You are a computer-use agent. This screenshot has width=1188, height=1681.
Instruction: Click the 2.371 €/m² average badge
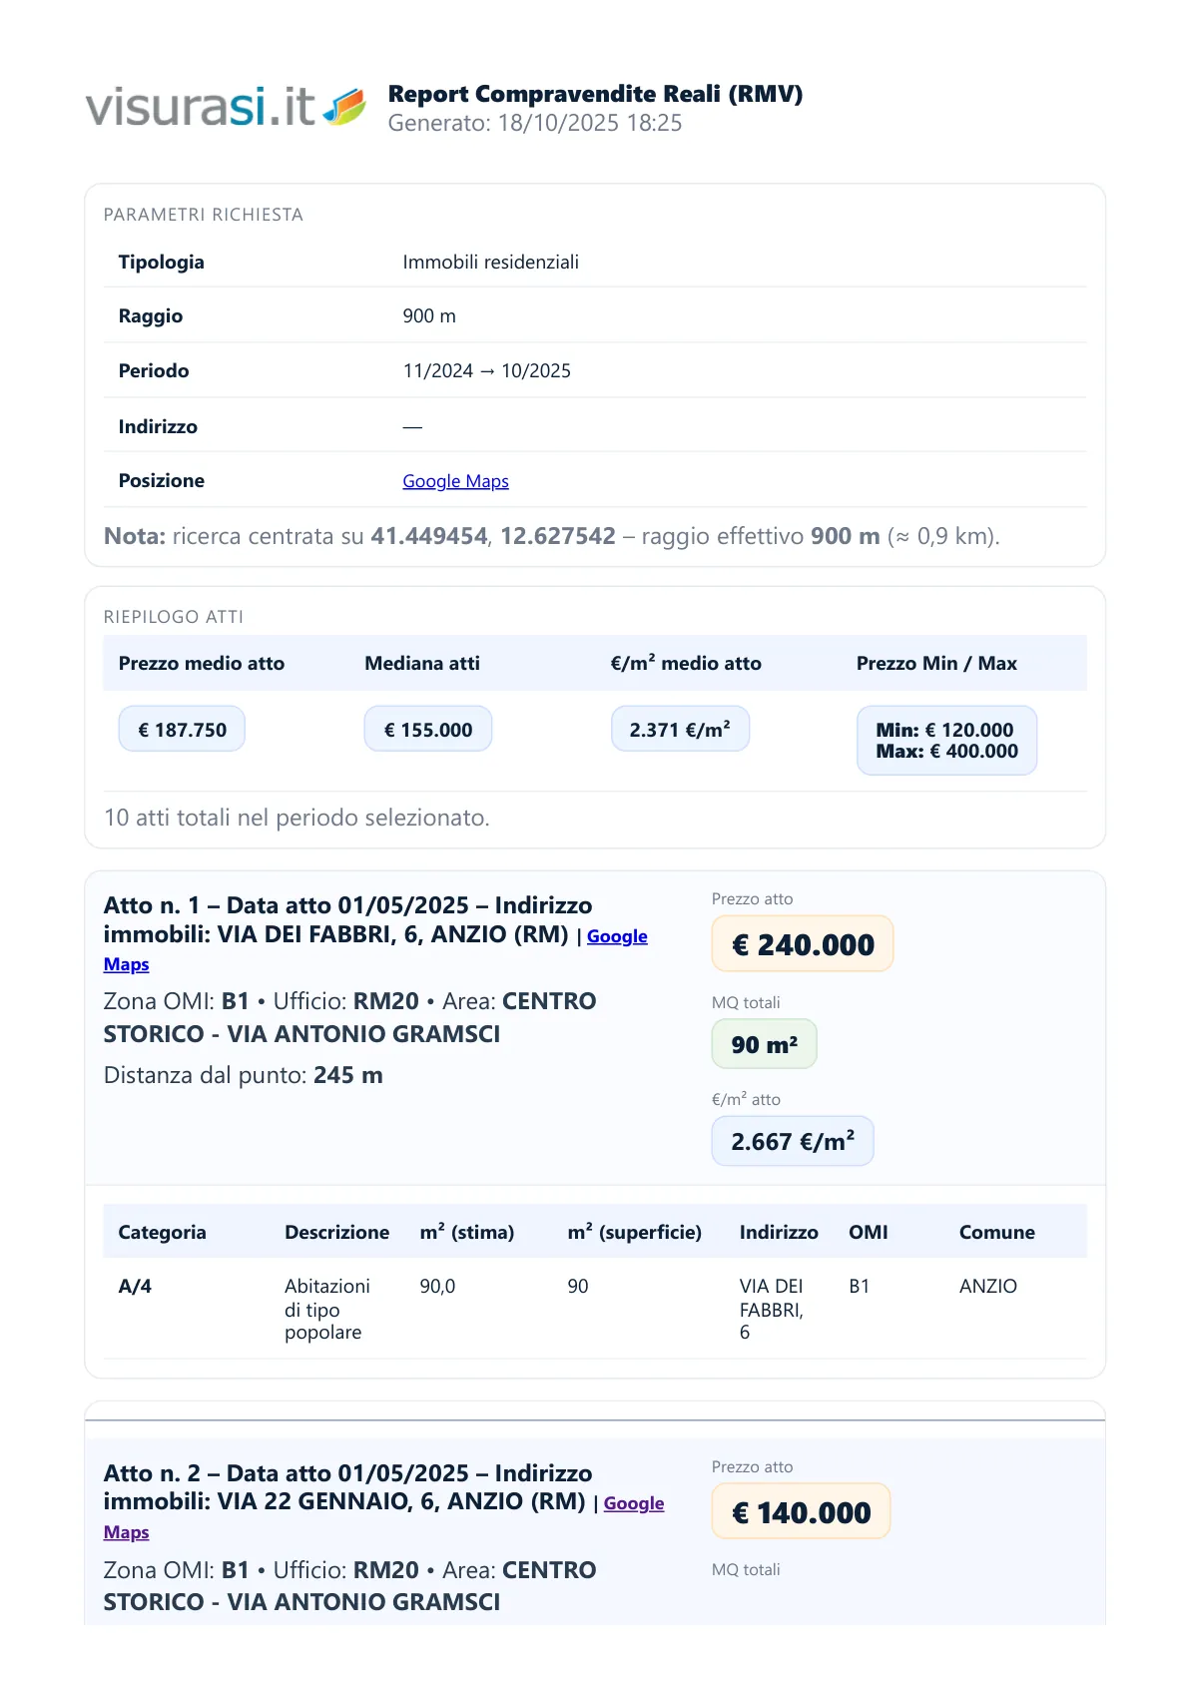tap(680, 730)
